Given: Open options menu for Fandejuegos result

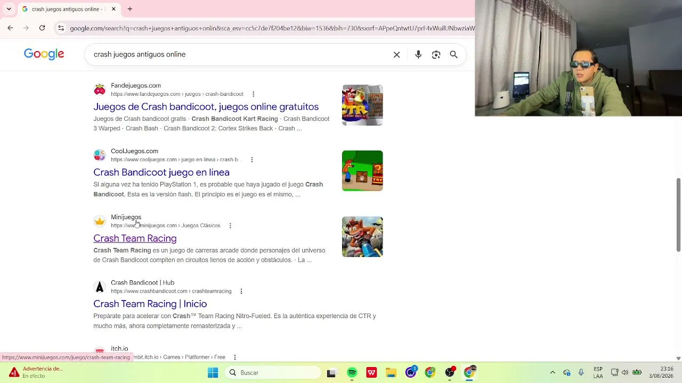Looking at the screenshot, I should tap(253, 94).
